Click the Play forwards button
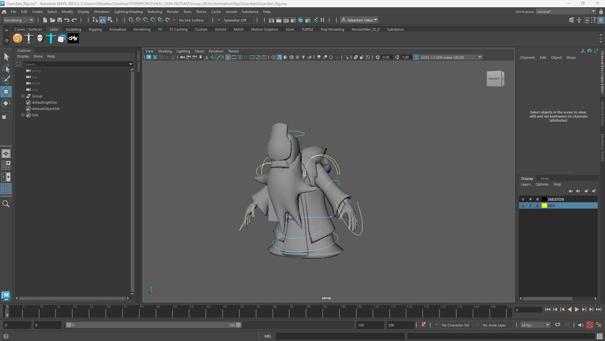This screenshot has height=341, width=605. [577, 310]
